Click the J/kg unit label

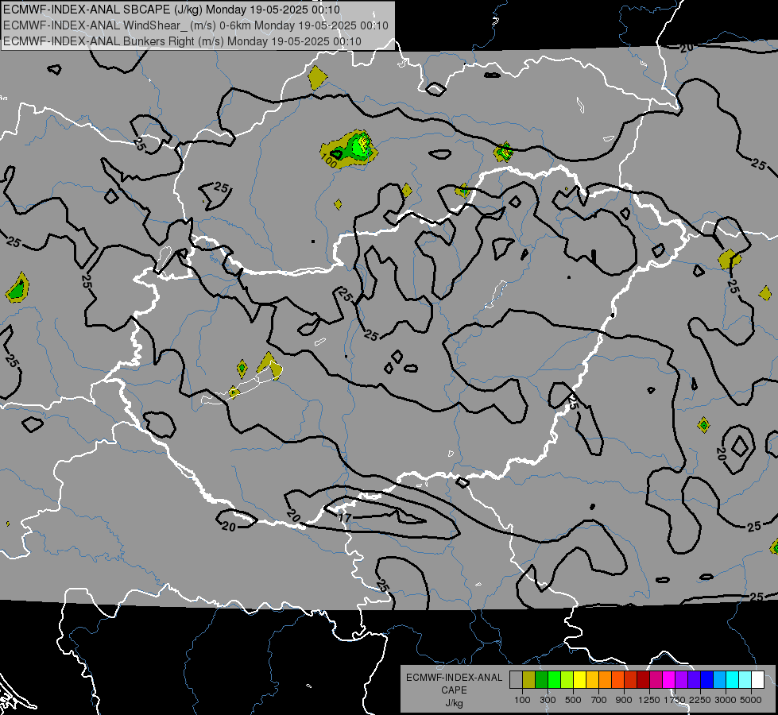point(454,703)
